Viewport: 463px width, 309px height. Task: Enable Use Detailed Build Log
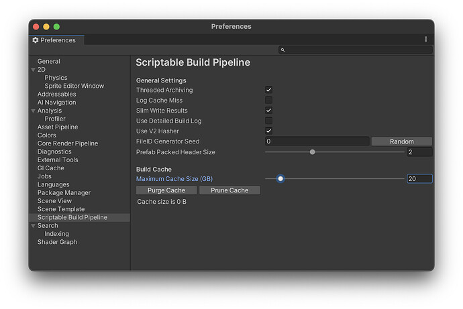click(x=268, y=121)
